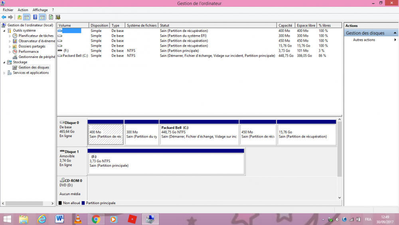Select the Gestion de l'ordinateur (local) root
The width and height of the screenshot is (399, 225).
[30, 25]
